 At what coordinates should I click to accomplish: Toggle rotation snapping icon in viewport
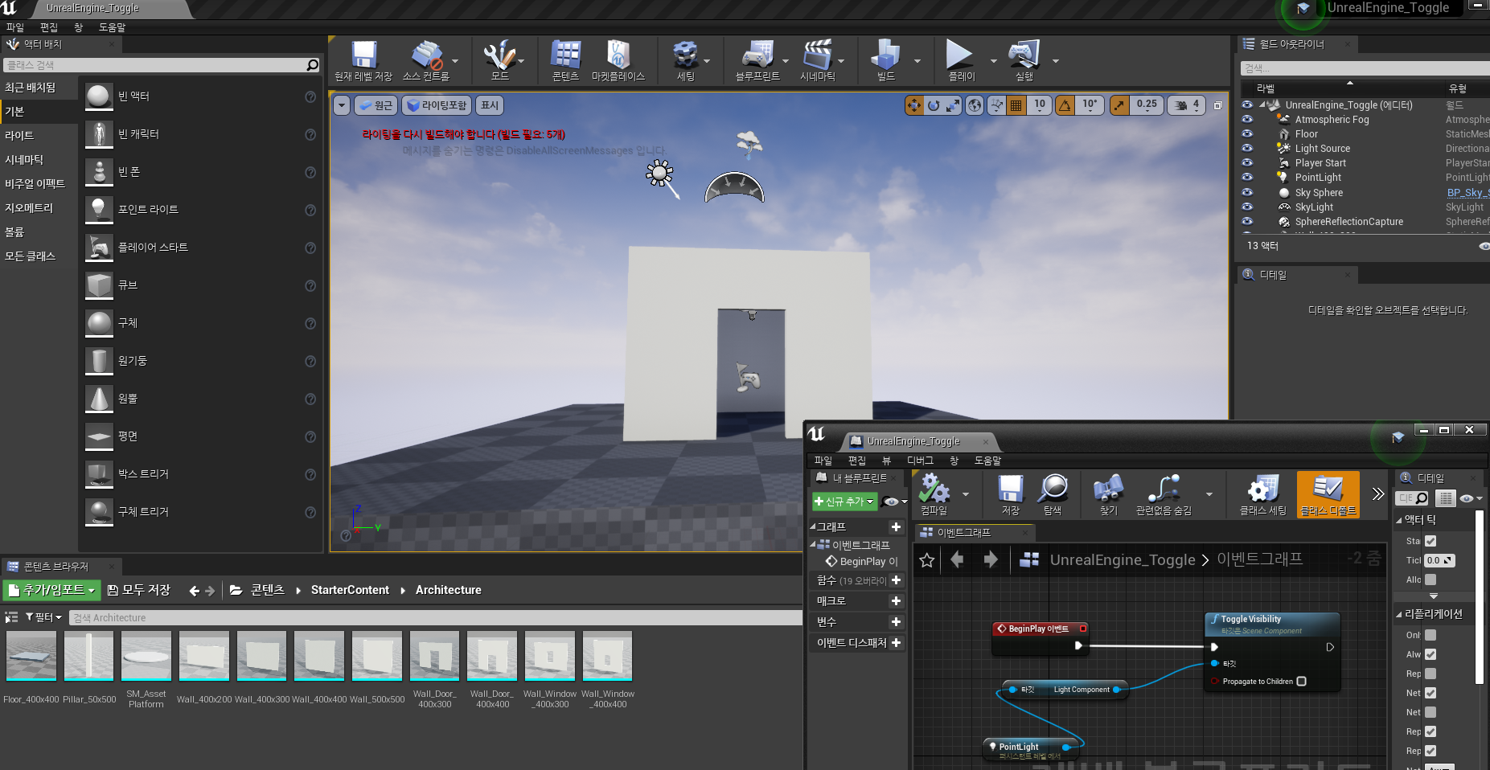click(x=1065, y=105)
